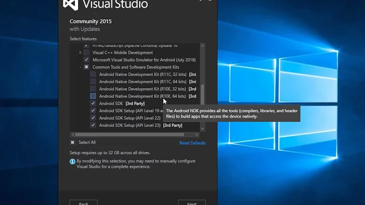Click the horizontal scrollbar right arrow
The width and height of the screenshot is (365, 205).
click(x=197, y=134)
